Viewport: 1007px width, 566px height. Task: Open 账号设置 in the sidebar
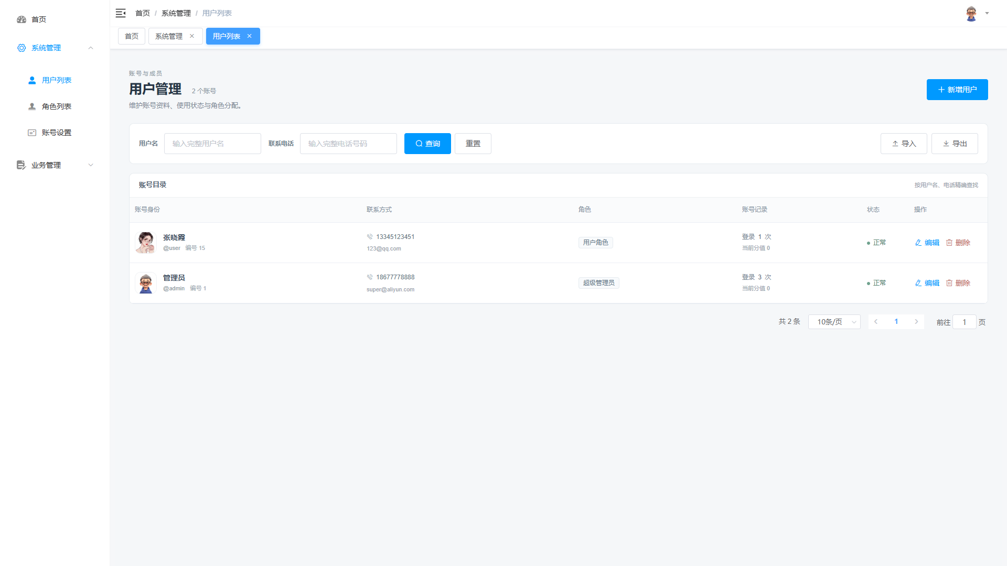[x=55, y=133]
